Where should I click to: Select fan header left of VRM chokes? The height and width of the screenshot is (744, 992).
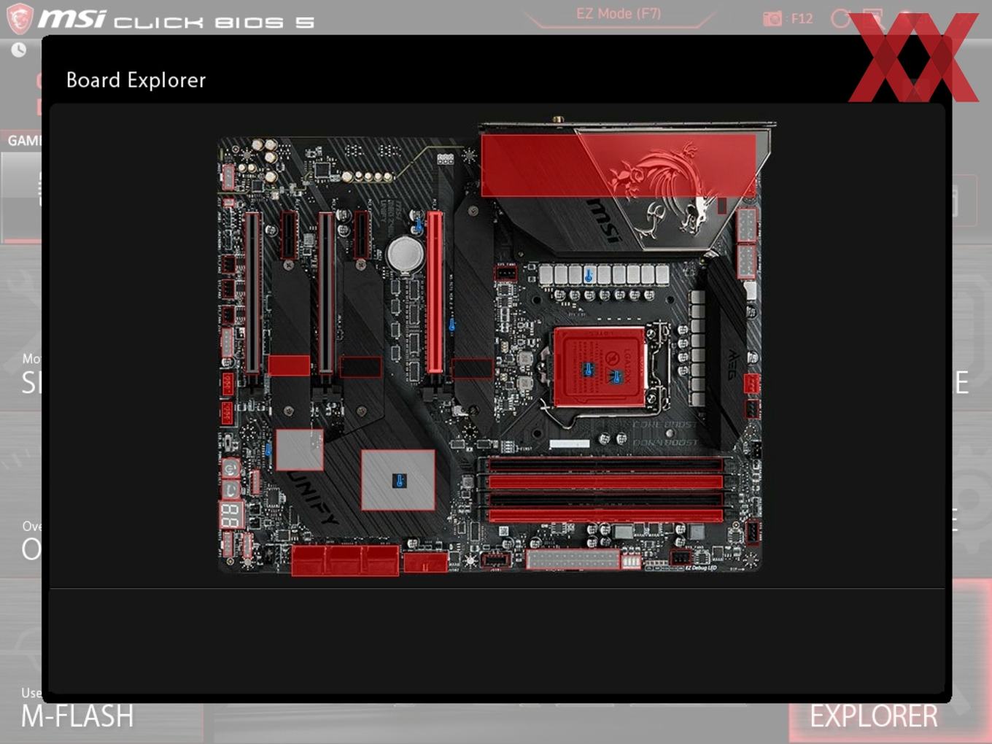505,274
